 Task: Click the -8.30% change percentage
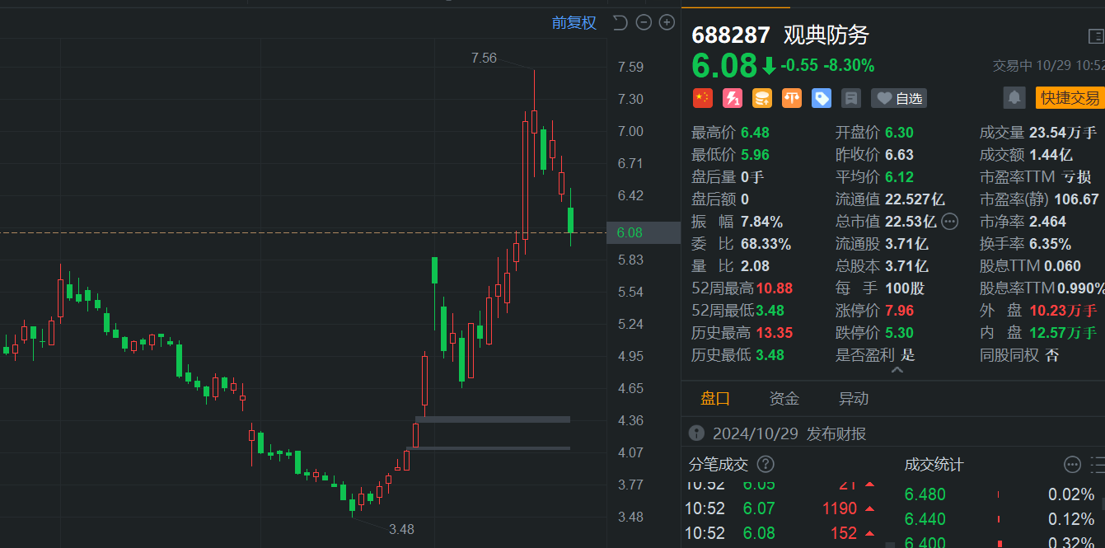(x=849, y=66)
